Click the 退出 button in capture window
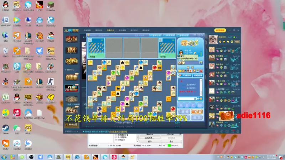Viewport: 285px width, 160px height. [171, 141]
